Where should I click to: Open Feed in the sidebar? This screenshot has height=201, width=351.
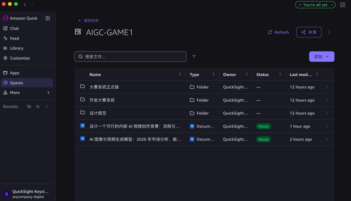click(27, 38)
